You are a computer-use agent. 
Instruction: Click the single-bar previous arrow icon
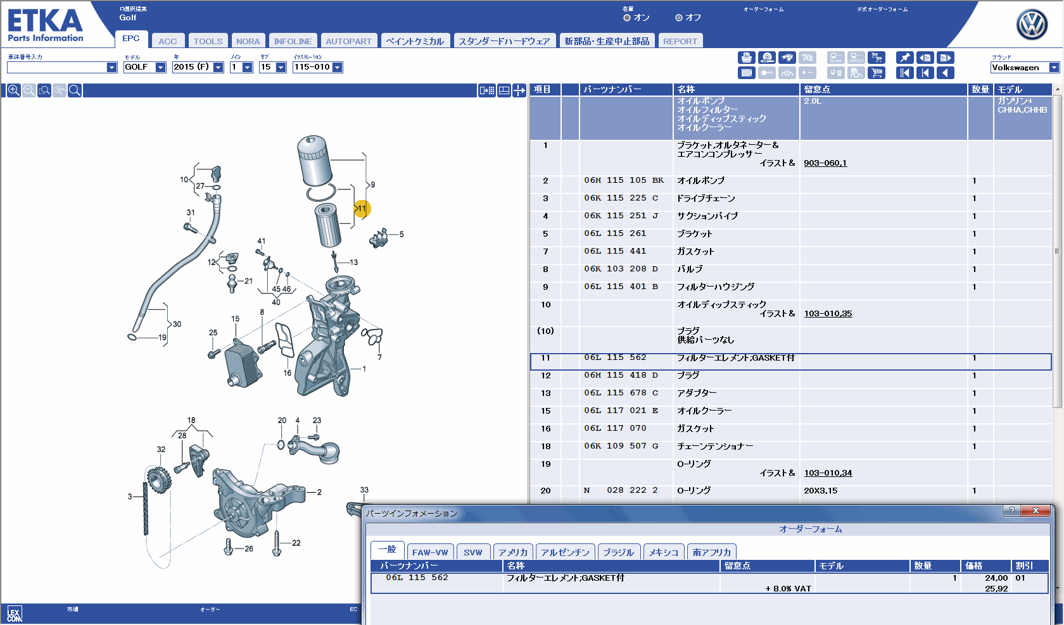(x=925, y=73)
